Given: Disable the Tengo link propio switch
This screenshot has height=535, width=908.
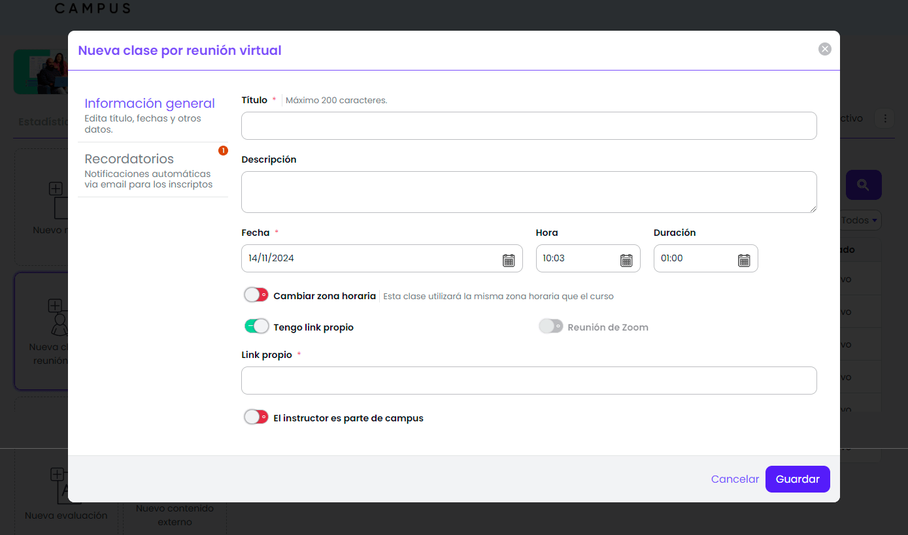Looking at the screenshot, I should (256, 326).
